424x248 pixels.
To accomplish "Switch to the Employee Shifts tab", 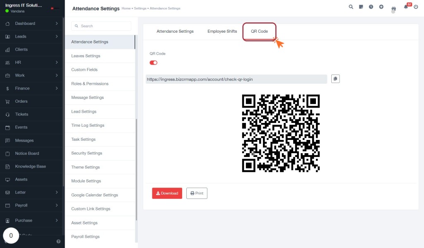I will [222, 31].
